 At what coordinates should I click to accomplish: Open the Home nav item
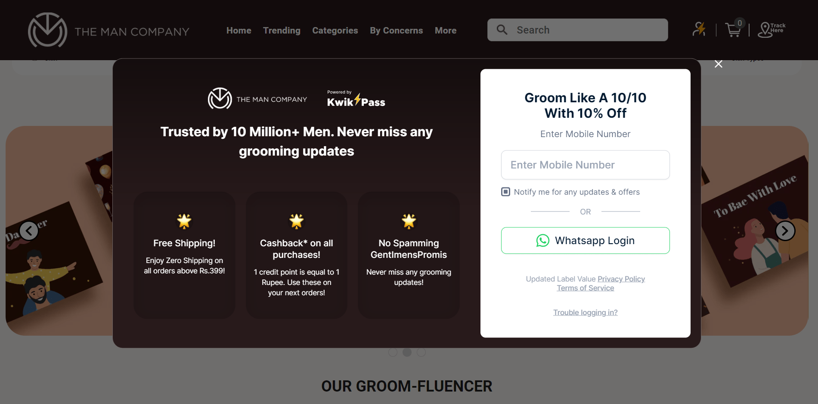239,31
